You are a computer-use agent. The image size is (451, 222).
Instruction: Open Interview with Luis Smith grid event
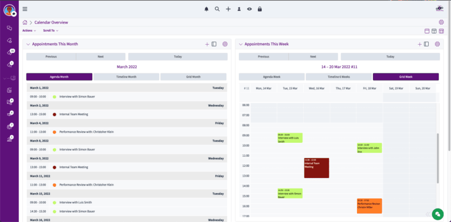pyautogui.click(x=290, y=138)
